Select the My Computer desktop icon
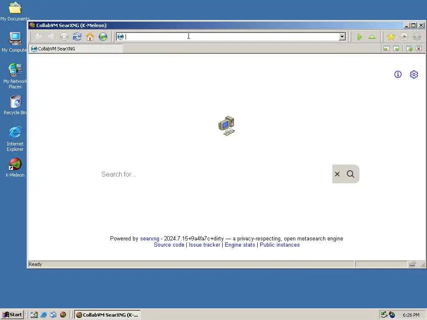Viewport: 427px width, 320px height. tap(15, 42)
